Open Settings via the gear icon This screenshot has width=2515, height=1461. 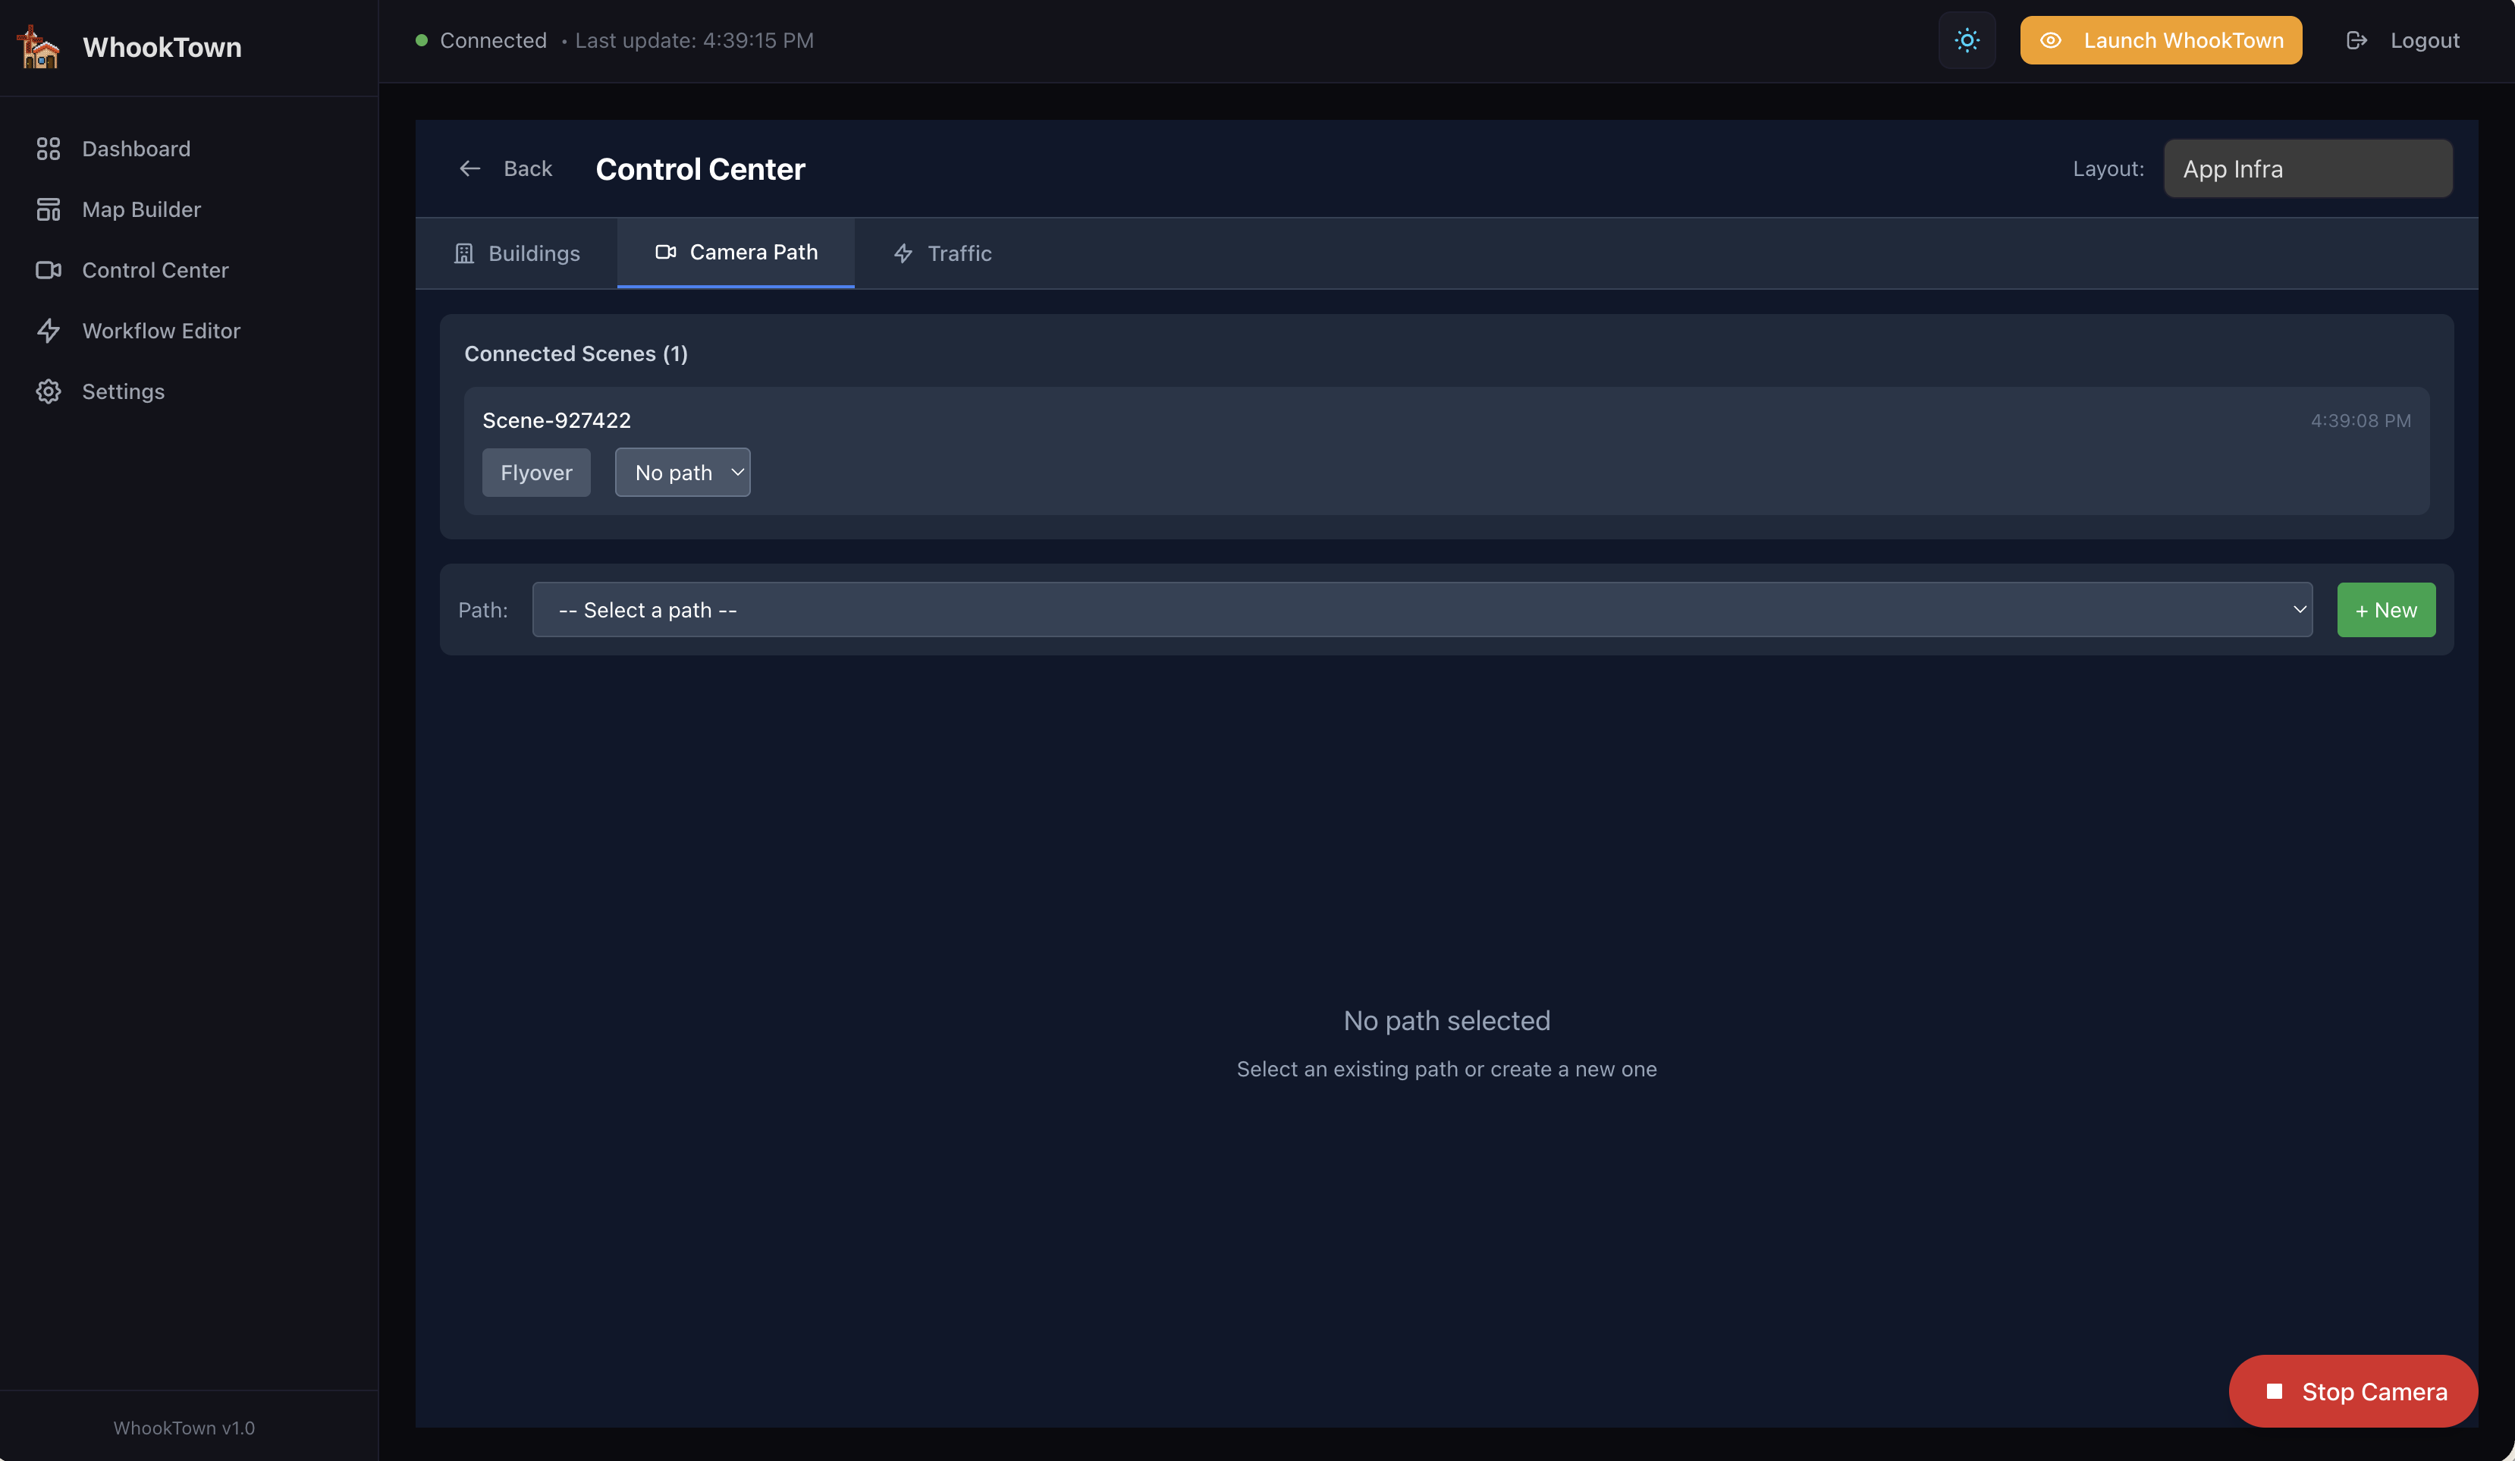click(x=48, y=391)
